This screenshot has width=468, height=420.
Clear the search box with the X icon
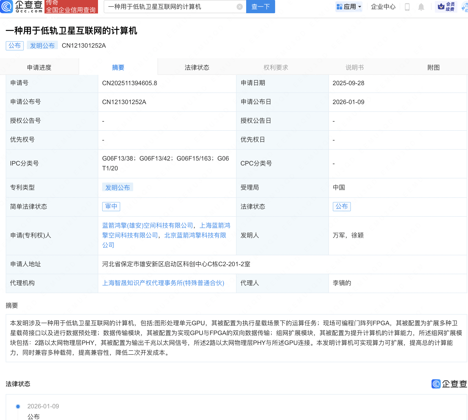click(x=239, y=6)
